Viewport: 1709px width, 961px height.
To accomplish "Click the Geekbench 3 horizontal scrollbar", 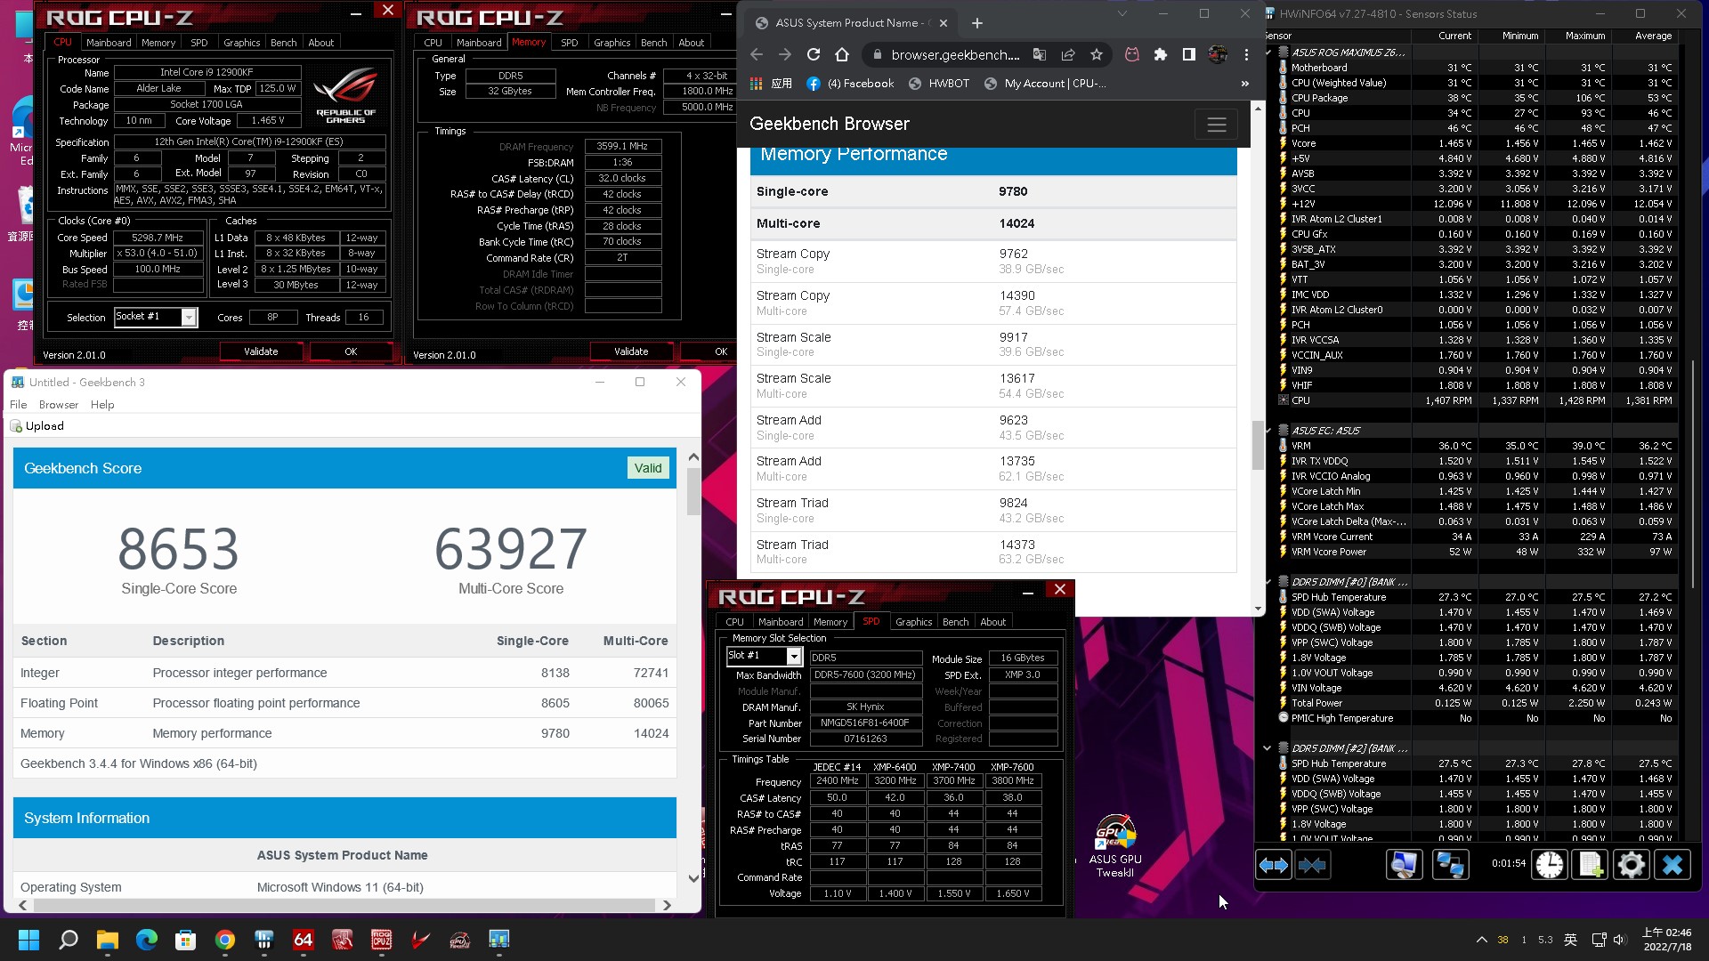I will click(x=343, y=905).
